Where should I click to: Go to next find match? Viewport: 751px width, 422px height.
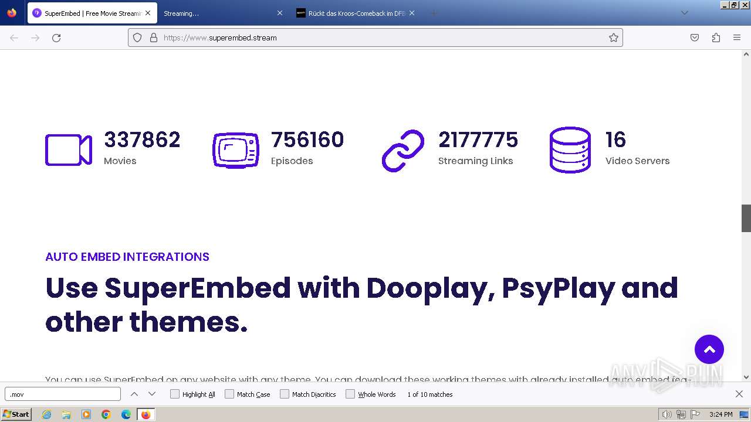coord(152,394)
